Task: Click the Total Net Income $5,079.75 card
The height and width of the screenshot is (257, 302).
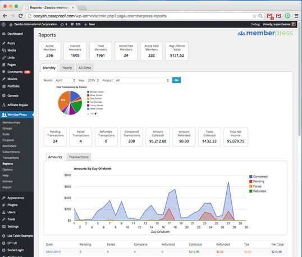Action: point(236,137)
